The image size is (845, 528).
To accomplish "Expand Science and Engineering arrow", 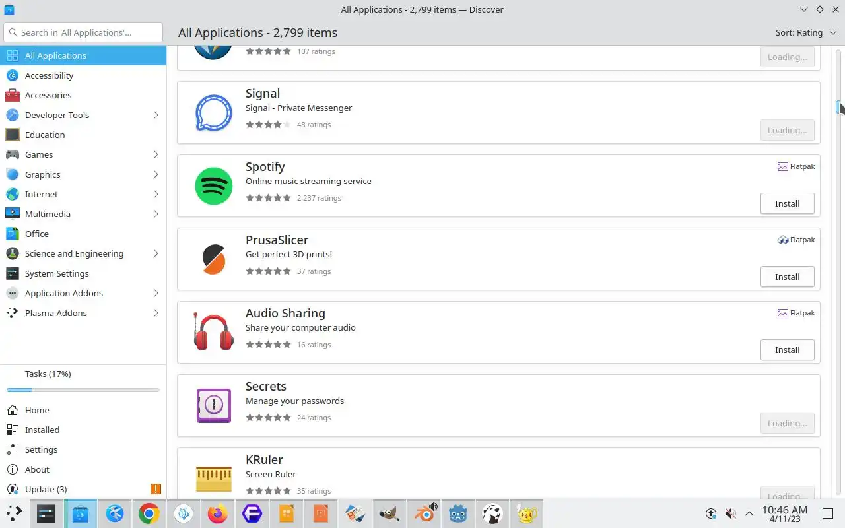I will (x=156, y=253).
